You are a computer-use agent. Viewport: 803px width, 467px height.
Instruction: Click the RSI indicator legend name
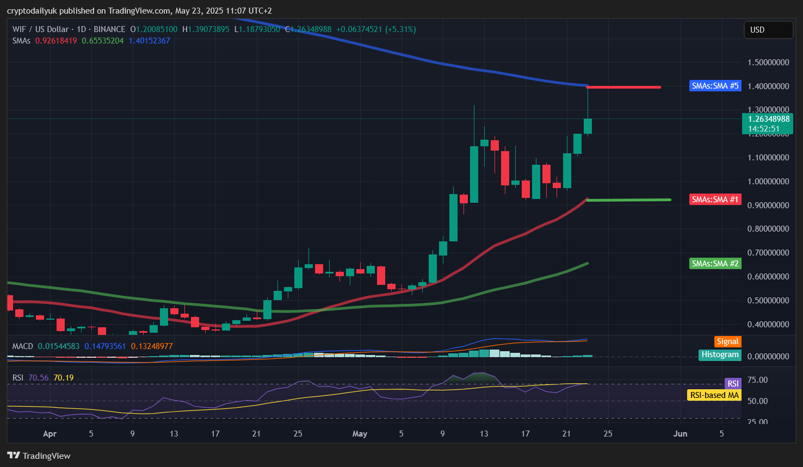pos(18,378)
